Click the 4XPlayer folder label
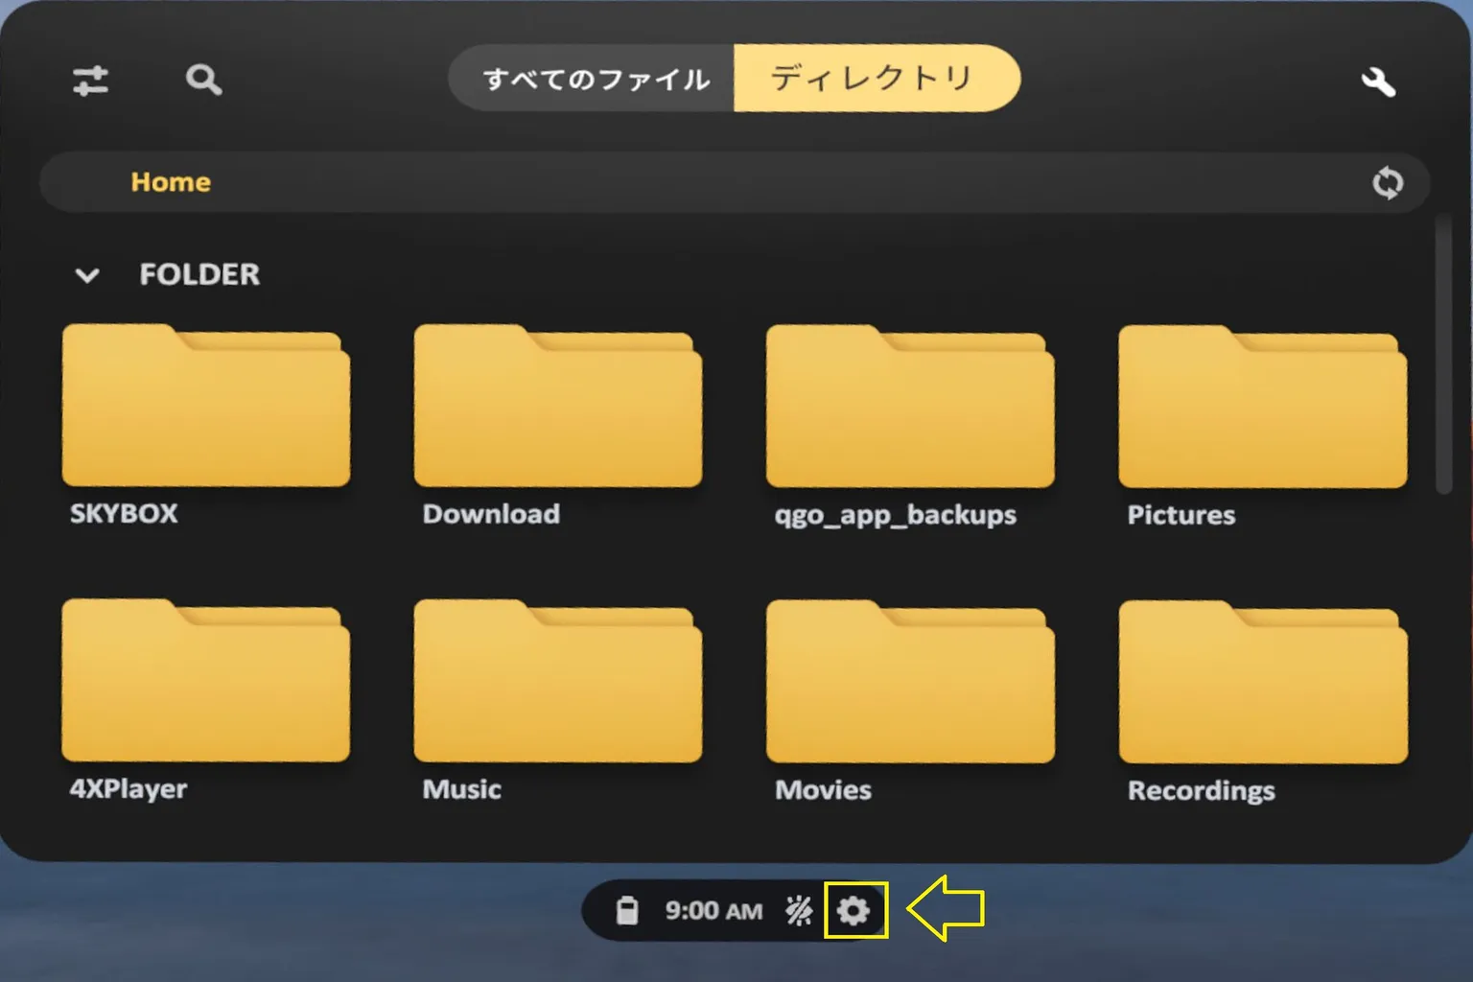The image size is (1473, 982). click(x=129, y=789)
